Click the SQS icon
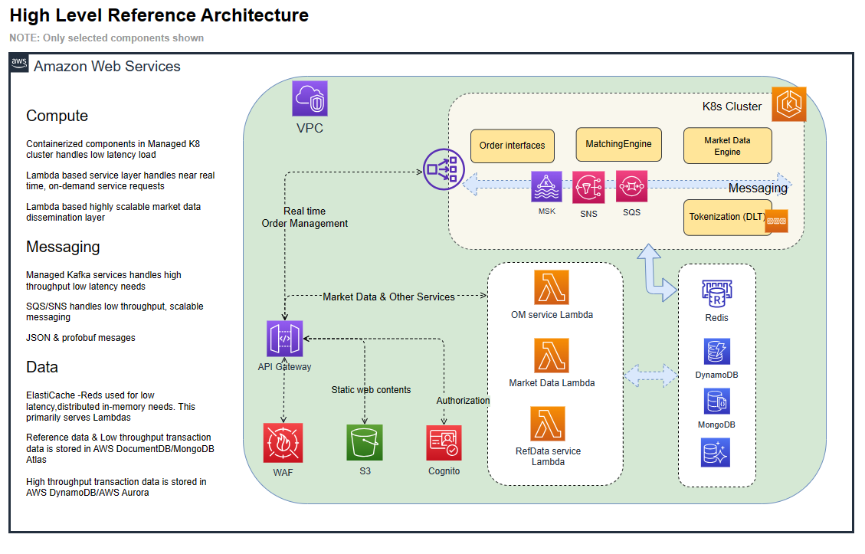Image resolution: width=865 pixels, height=554 pixels. point(631,186)
